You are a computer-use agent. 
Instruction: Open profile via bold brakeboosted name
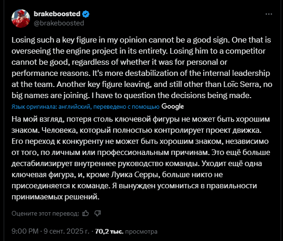(57, 14)
